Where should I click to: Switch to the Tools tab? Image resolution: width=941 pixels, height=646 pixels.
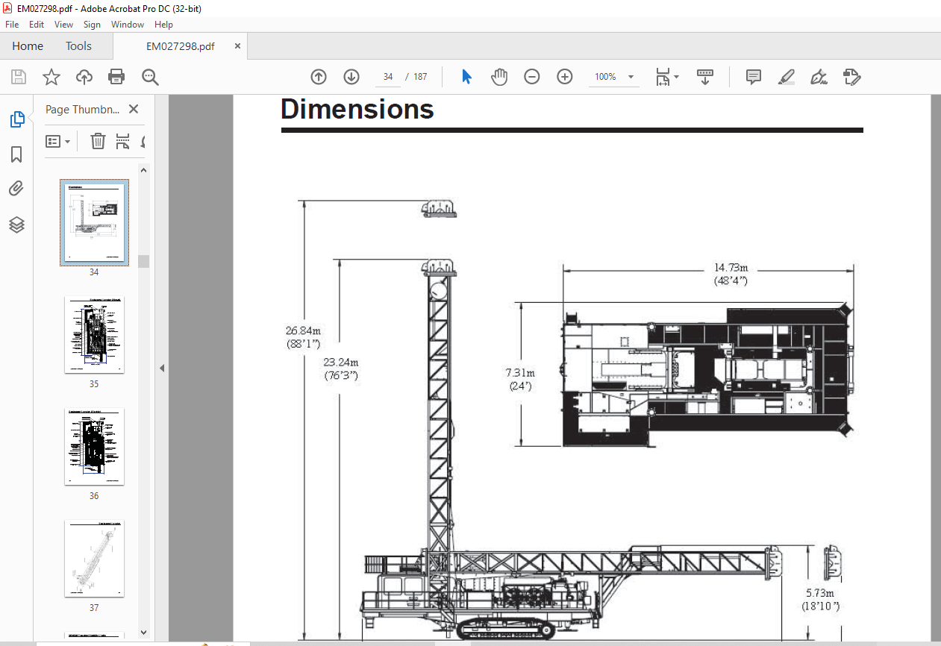coord(78,46)
